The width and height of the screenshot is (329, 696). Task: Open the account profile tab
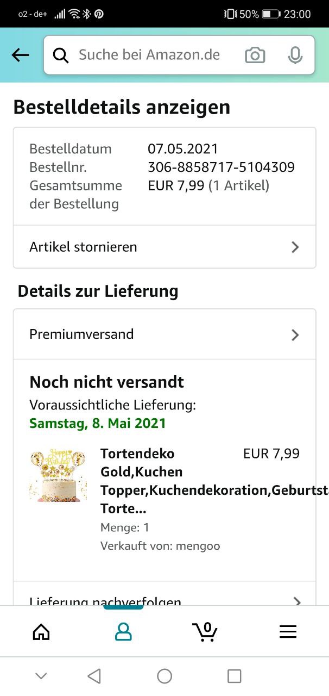124,631
